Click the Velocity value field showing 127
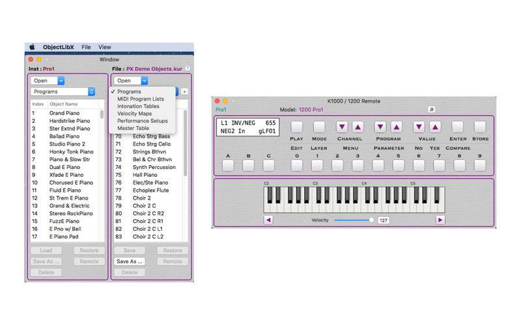Screen dimensions: 521x325 click(384, 220)
